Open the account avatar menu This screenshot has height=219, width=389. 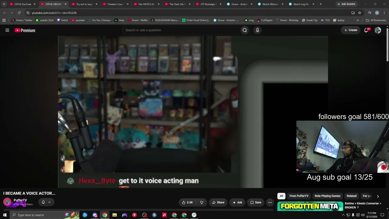pyautogui.click(x=378, y=30)
